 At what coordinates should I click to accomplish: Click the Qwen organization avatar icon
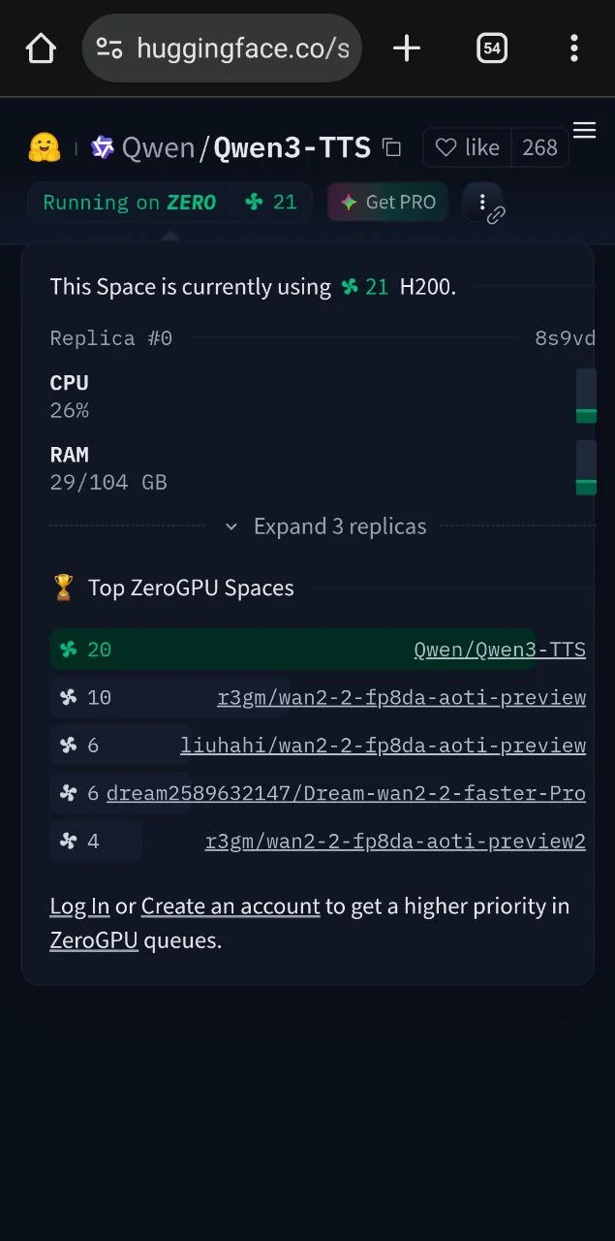coord(103,147)
